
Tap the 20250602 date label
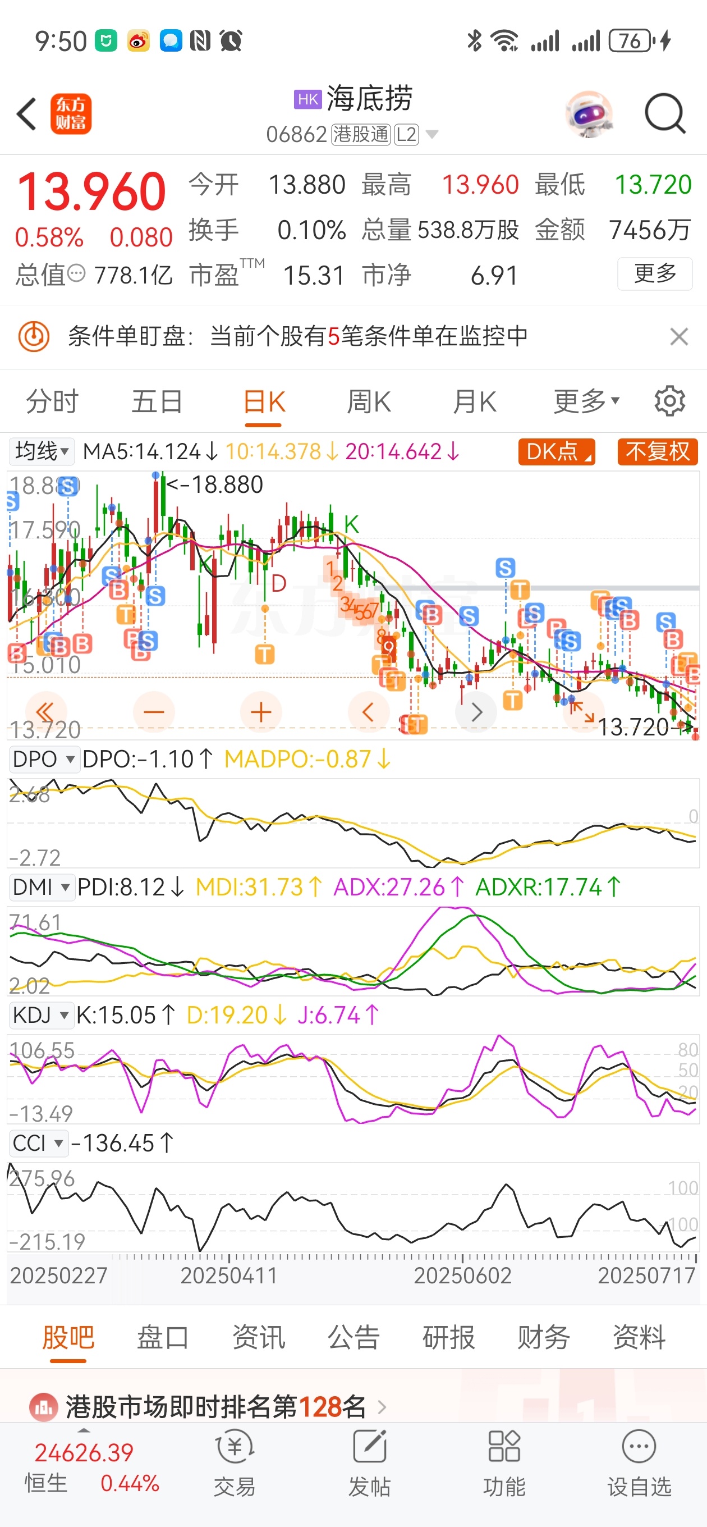(x=462, y=1275)
